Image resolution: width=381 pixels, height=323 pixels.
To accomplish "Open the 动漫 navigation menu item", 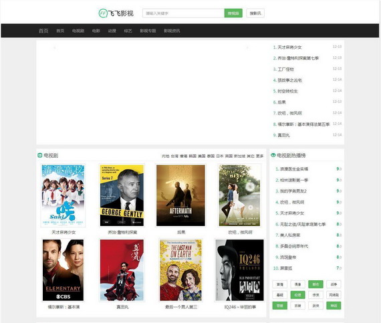I will click(x=112, y=31).
